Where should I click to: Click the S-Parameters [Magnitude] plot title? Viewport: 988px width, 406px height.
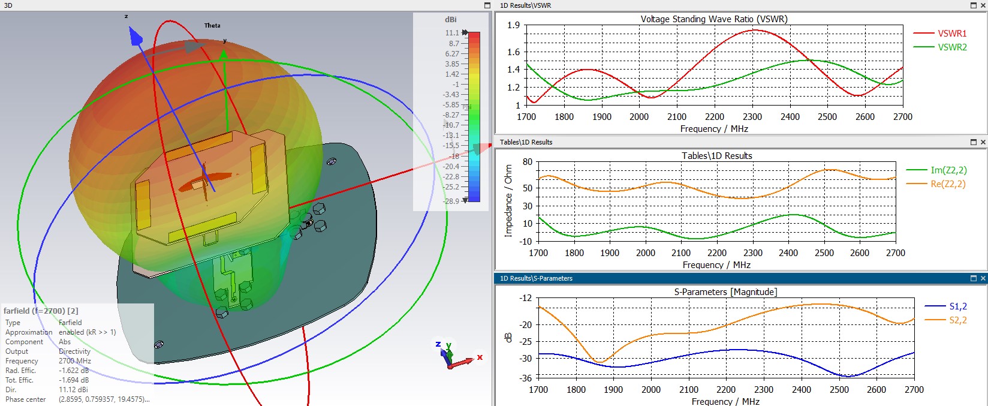pyautogui.click(x=725, y=292)
